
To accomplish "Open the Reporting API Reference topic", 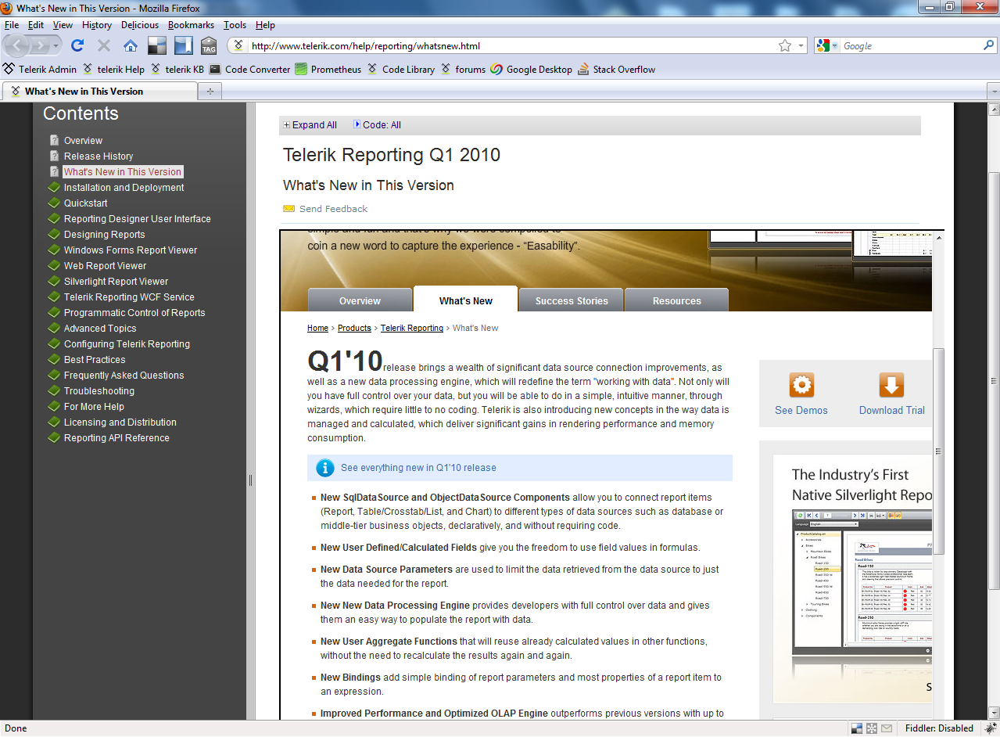I will 116,438.
